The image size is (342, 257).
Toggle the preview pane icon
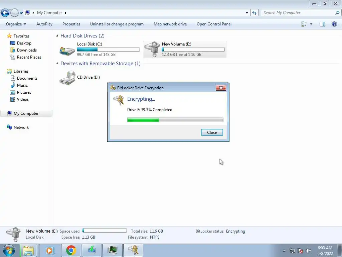pyautogui.click(x=322, y=24)
